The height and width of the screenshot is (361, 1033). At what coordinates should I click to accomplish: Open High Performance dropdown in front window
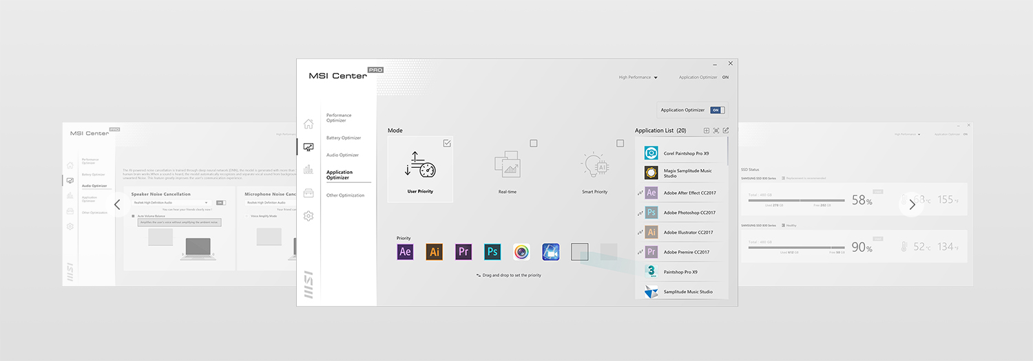(x=638, y=78)
